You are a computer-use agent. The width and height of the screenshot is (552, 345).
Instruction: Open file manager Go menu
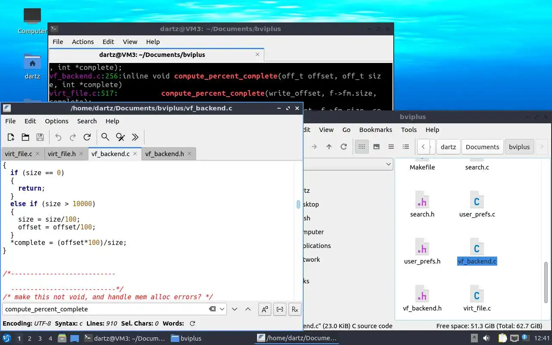[x=346, y=130]
